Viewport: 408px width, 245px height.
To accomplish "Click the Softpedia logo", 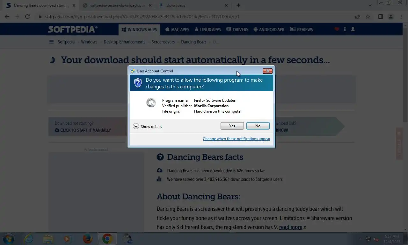I will point(73,29).
